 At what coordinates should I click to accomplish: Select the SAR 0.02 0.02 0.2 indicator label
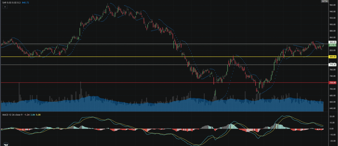pyautogui.click(x=11, y=2)
